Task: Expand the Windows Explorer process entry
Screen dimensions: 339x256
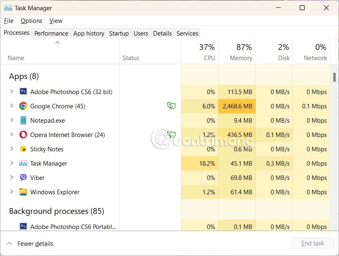Action: tap(11, 192)
